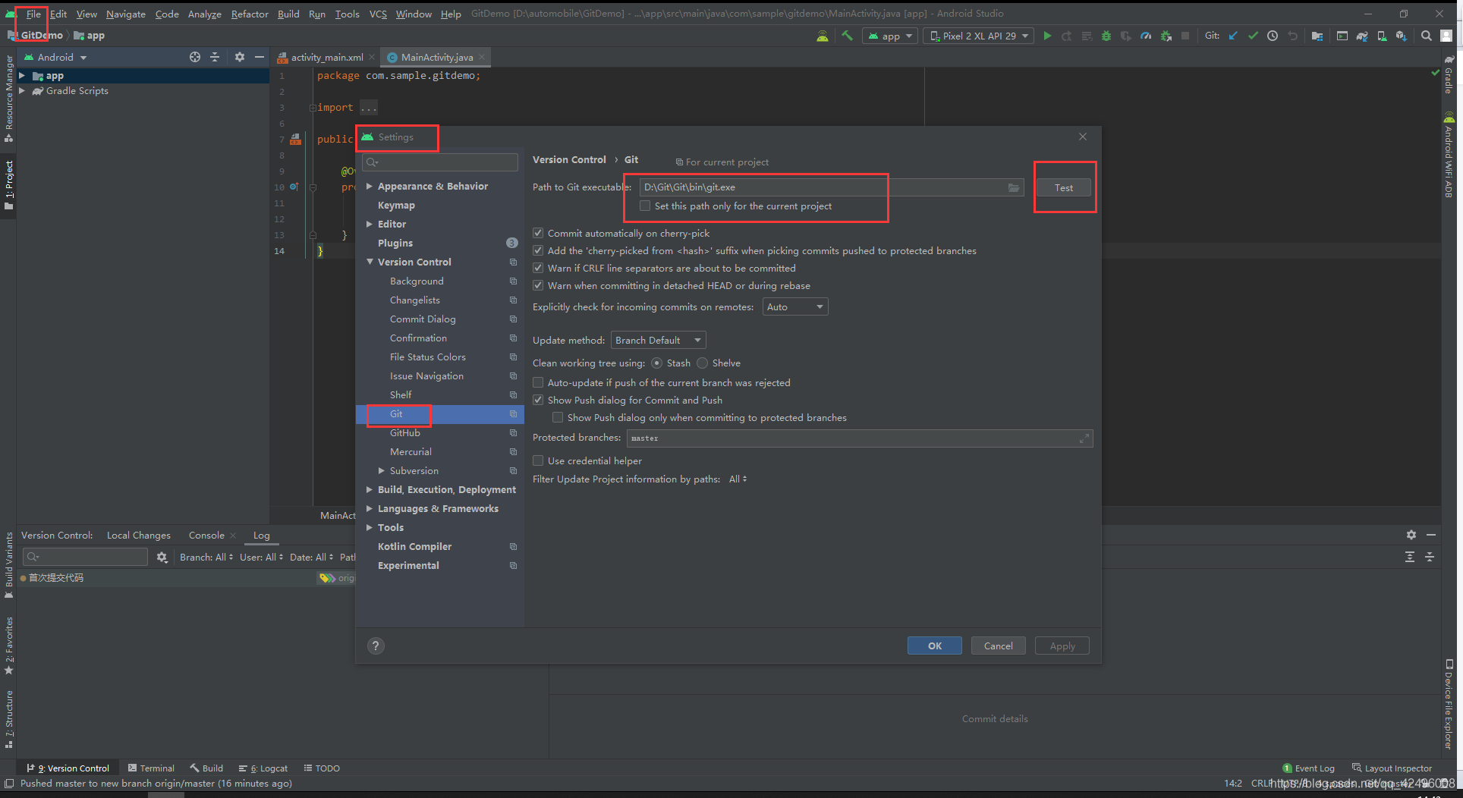Open Version Control log gear settings
This screenshot has height=798, width=1463.
pos(162,557)
